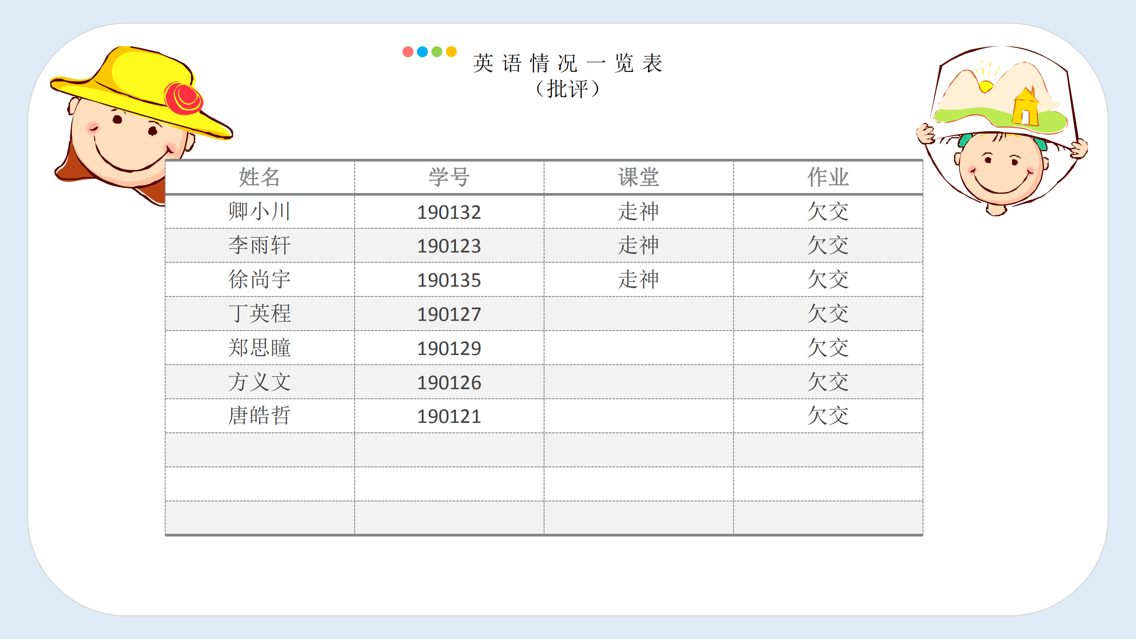Screen dimensions: 1136x639
Task: Select 欠交 in 方义文's row
Action: (828, 382)
